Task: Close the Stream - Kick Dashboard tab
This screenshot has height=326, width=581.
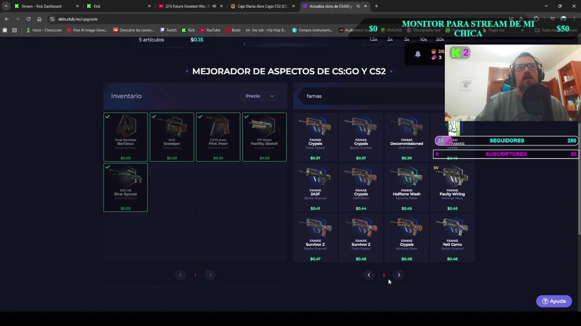Action: point(77,6)
